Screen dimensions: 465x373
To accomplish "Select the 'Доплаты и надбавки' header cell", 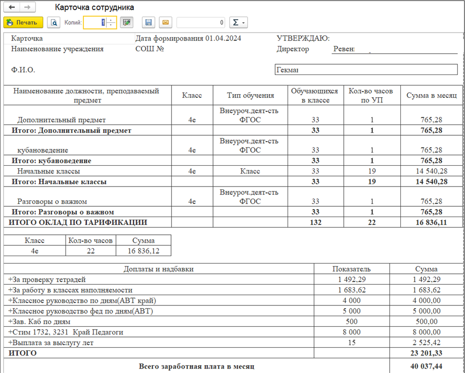I will pyautogui.click(x=158, y=269).
